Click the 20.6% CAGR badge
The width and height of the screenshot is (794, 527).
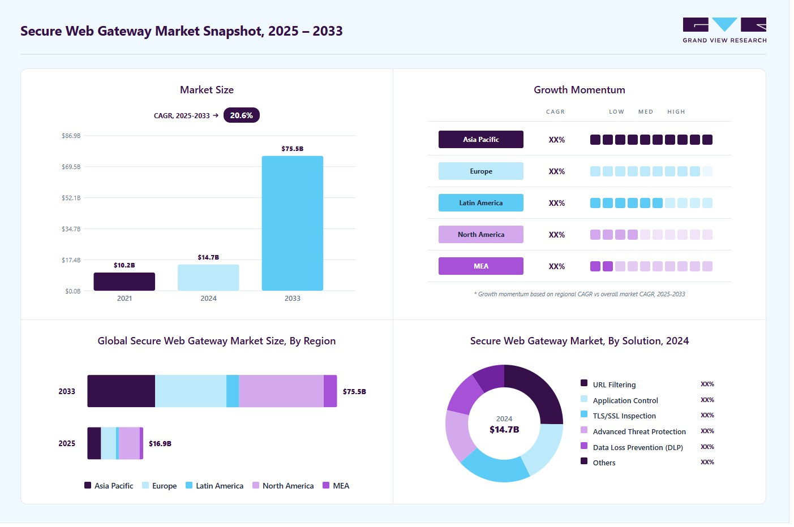pyautogui.click(x=241, y=115)
